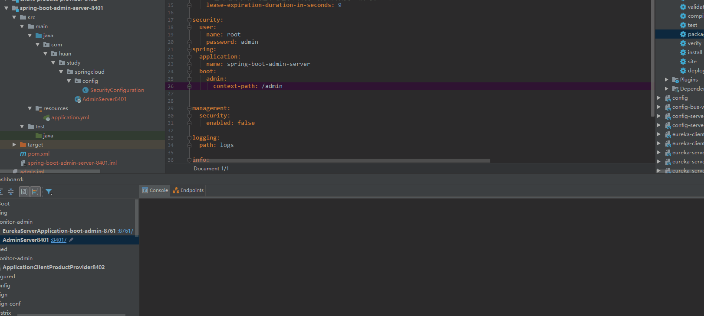Place cursor on the context-path: /admin line
The image size is (704, 316).
coord(248,86)
